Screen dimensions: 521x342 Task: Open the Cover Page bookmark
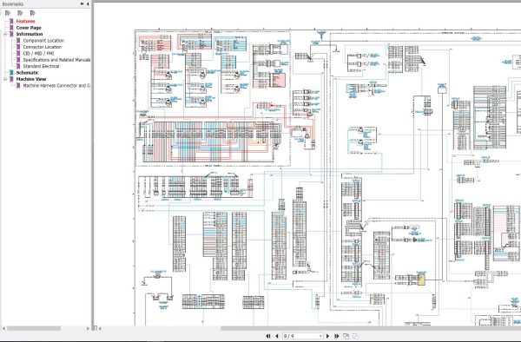pyautogui.click(x=29, y=28)
